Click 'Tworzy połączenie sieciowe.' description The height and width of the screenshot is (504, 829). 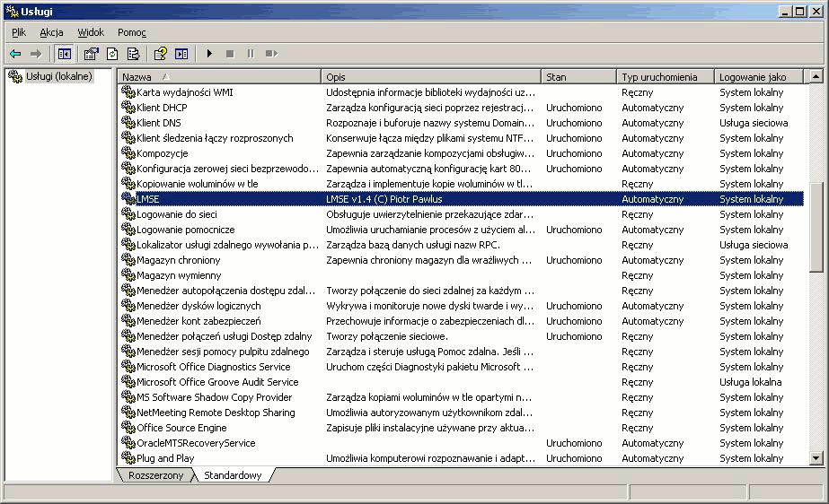(x=387, y=336)
